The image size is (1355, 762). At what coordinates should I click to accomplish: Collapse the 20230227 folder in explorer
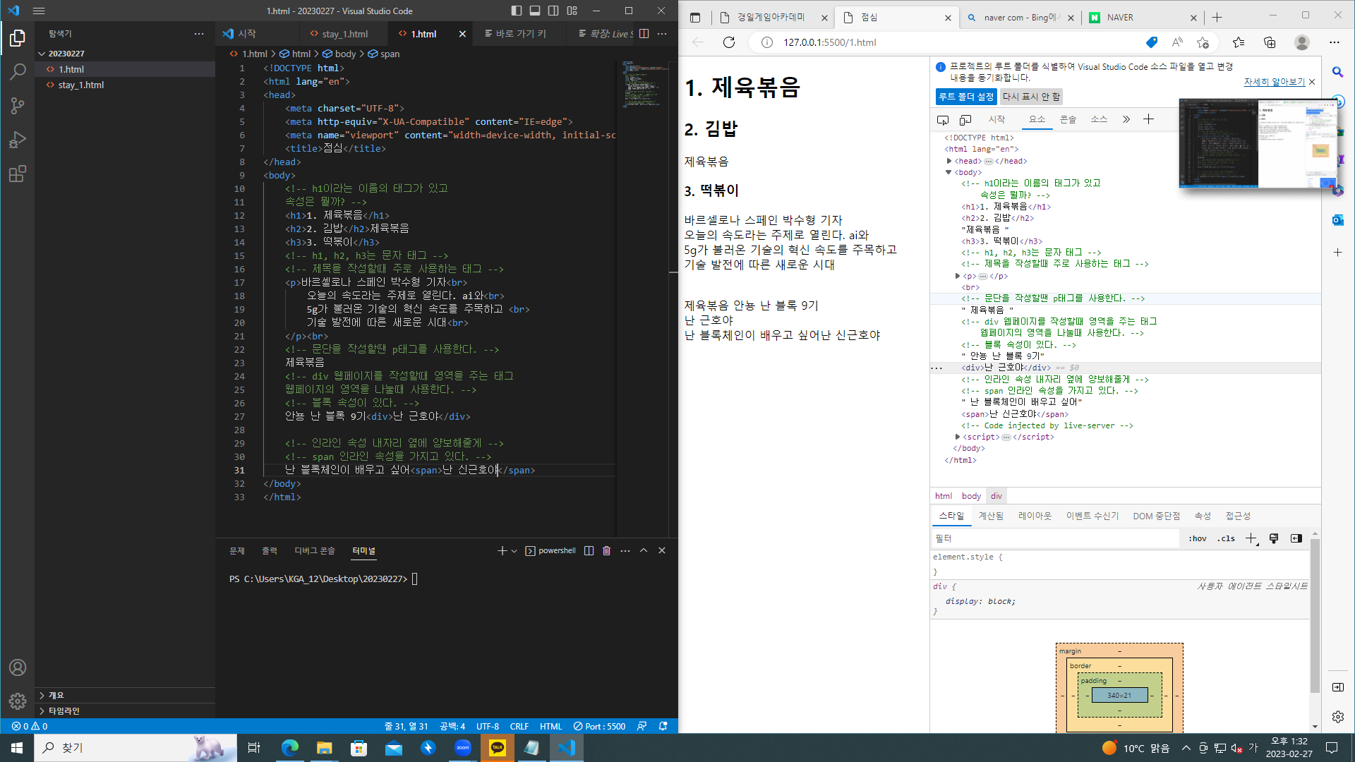(x=42, y=54)
